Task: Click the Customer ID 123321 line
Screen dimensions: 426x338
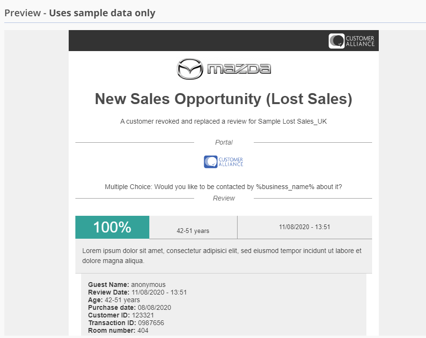Action: 121,315
